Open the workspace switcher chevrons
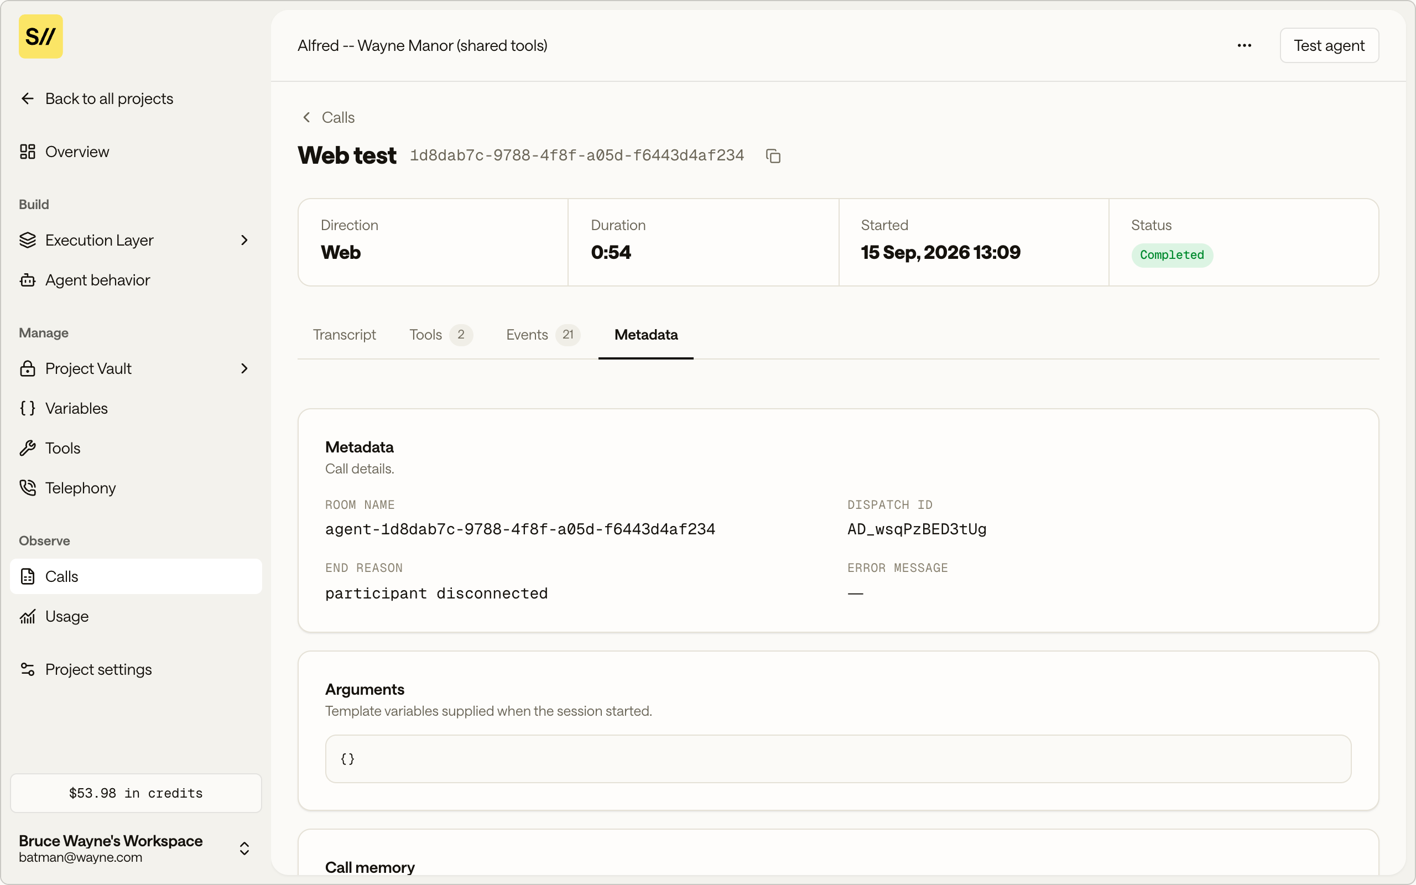Image resolution: width=1416 pixels, height=885 pixels. click(x=244, y=848)
